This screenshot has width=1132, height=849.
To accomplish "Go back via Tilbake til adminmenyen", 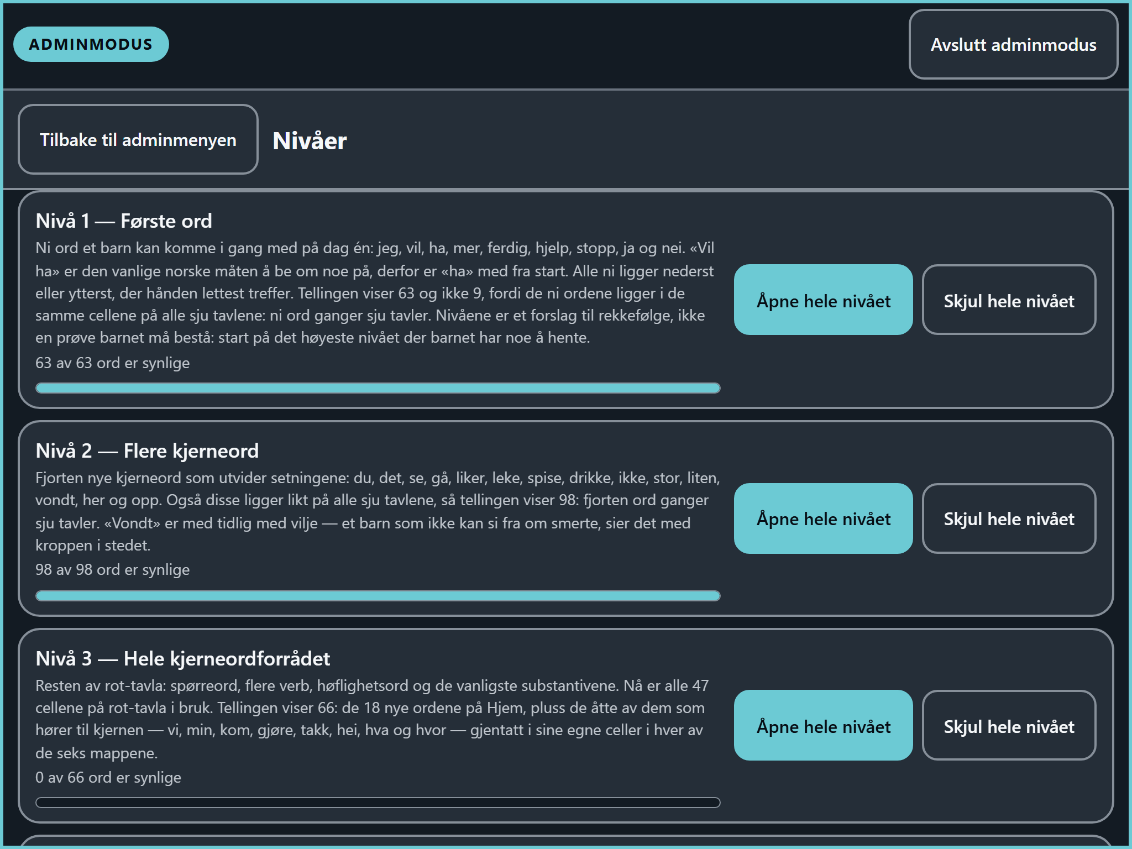I will point(138,139).
